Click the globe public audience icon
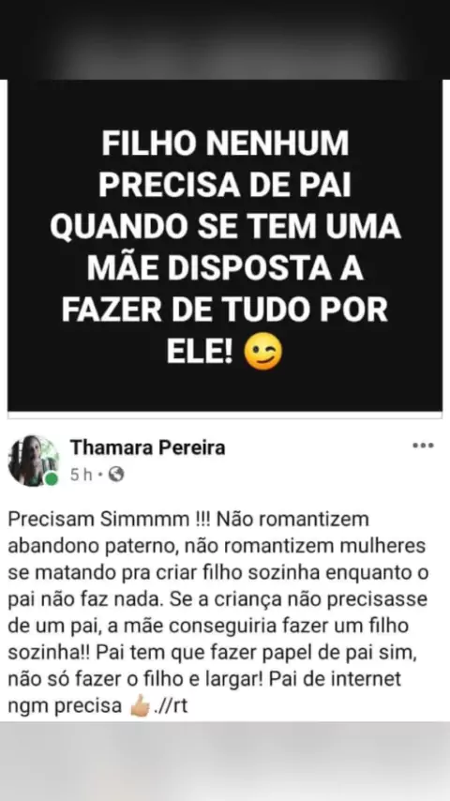The image size is (450, 801). pos(116,475)
